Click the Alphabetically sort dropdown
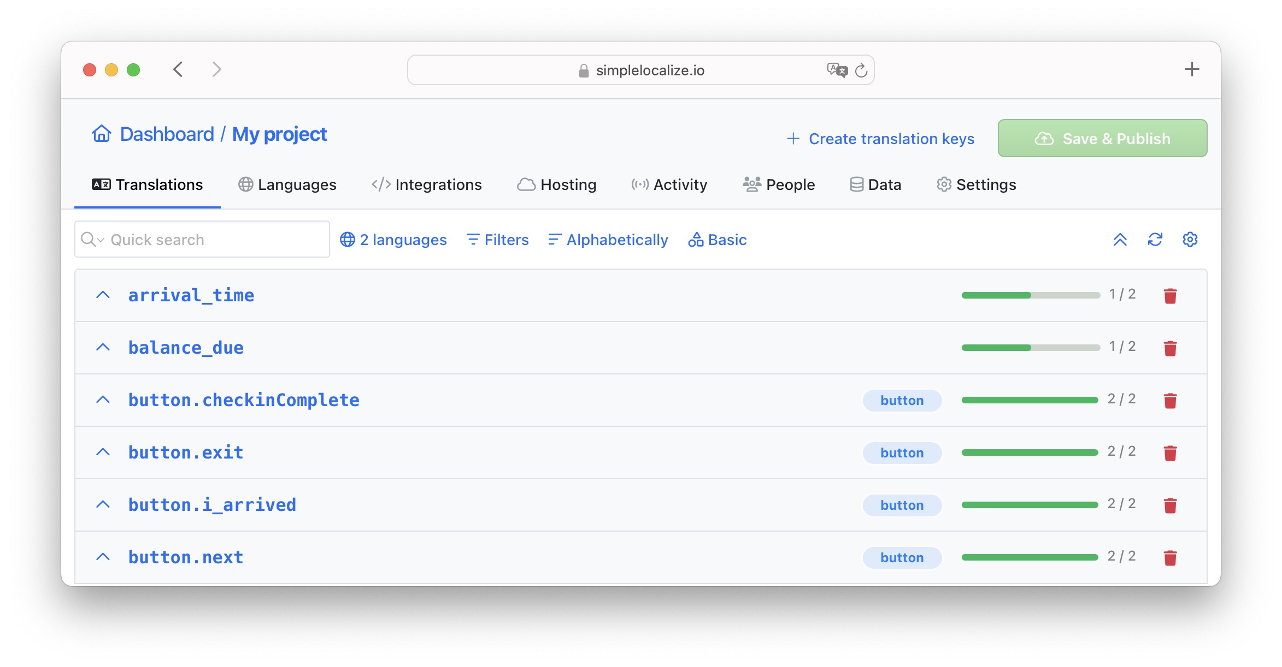Screen dimensions: 1282x667 tap(609, 240)
